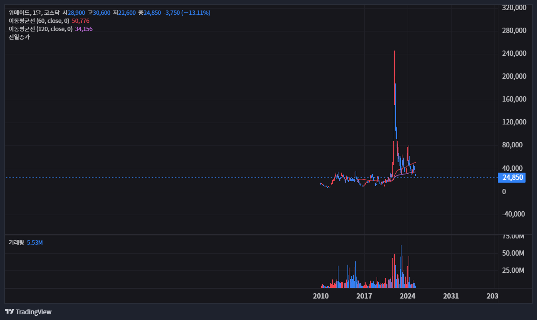The width and height of the screenshot is (537, 320).
Task: Click the tallest blue volume bar
Action: point(401,266)
